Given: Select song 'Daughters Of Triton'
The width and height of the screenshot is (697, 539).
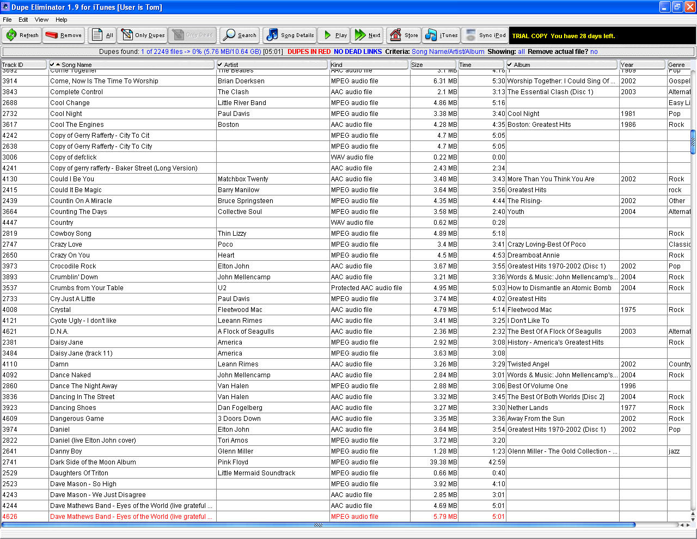Looking at the screenshot, I should click(x=79, y=473).
